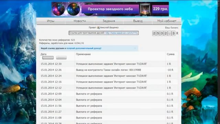Click the balance counter 2532.3
This screenshot has height=124, width=220.
click(x=164, y=33)
